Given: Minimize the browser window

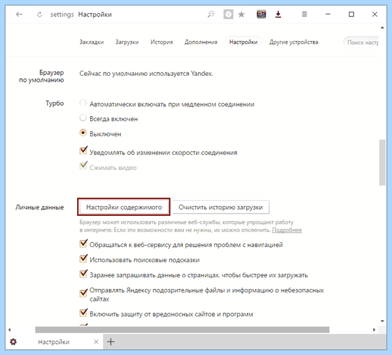Looking at the screenshot, I should tap(328, 14).
